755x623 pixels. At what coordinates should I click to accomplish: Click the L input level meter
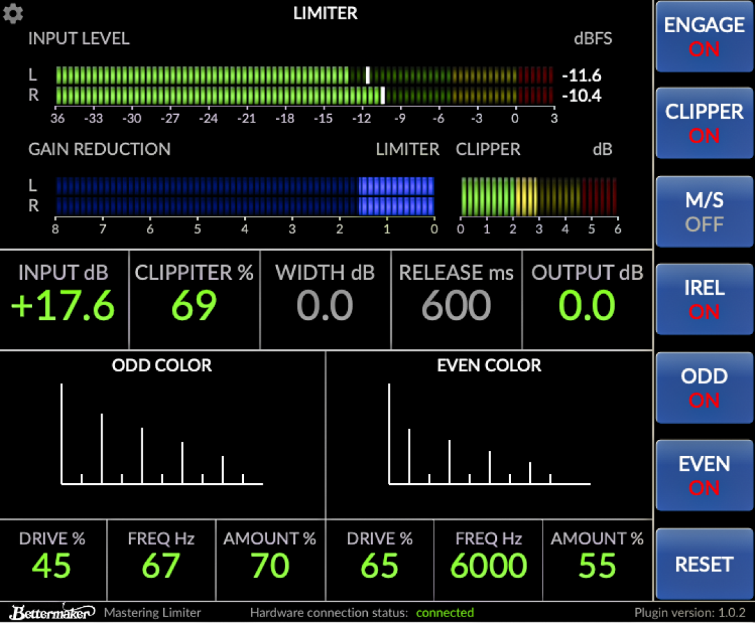305,75
